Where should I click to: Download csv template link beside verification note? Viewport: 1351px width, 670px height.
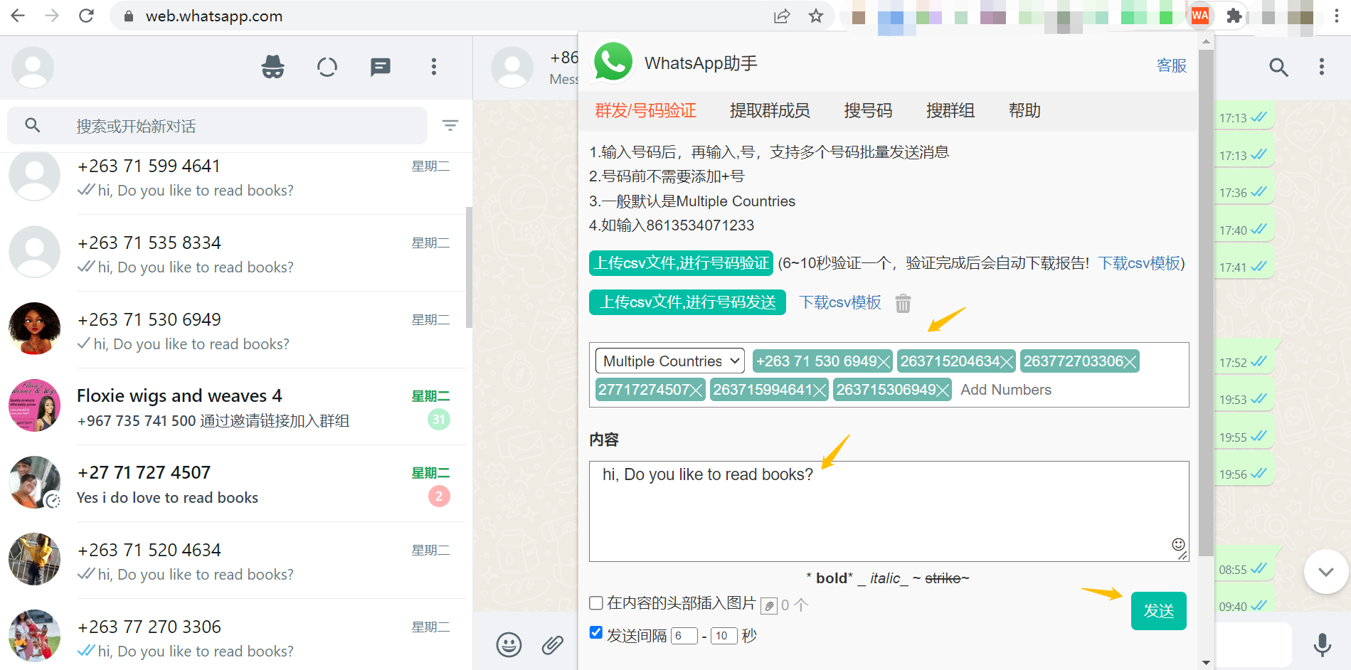(1139, 263)
